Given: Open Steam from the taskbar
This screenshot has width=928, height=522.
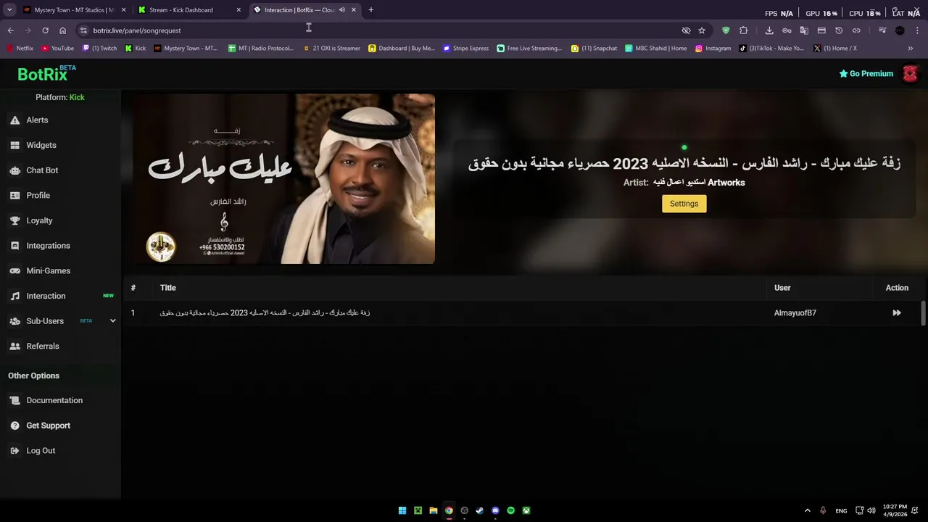Looking at the screenshot, I should (x=479, y=510).
